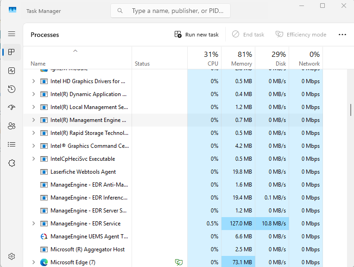354x267 pixels.
Task: Click the vertical scrollbar thumb
Action: point(350,110)
